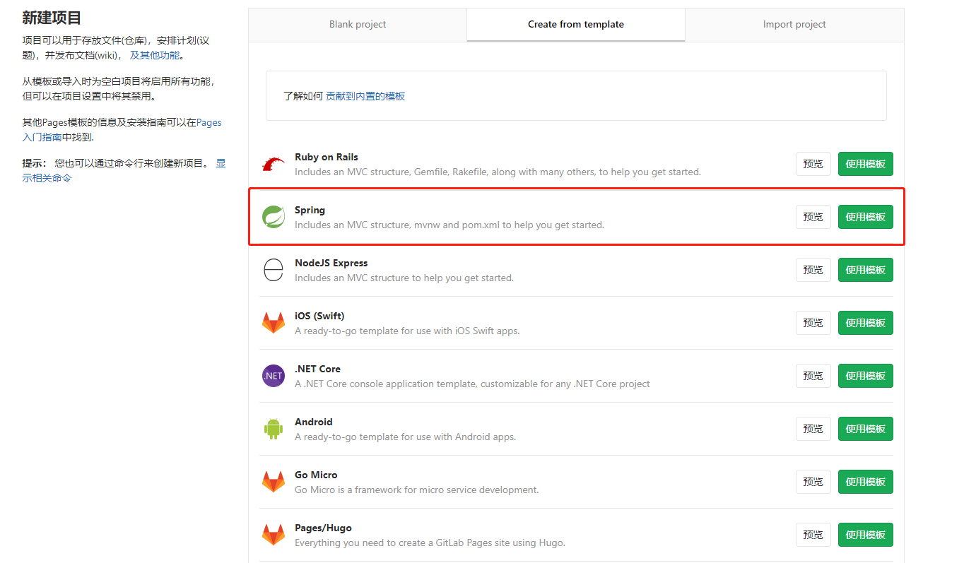Click the Pages/Hugo template title

323,528
